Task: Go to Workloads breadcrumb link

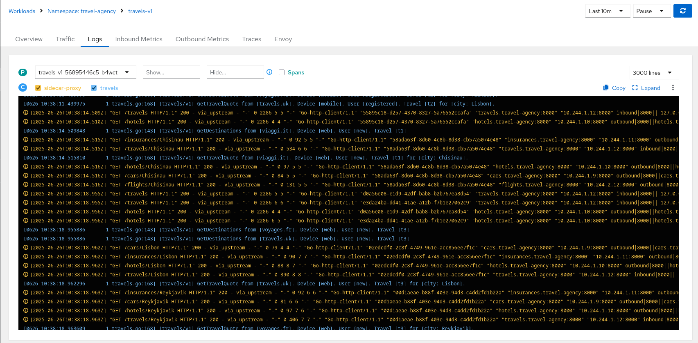Action: pyautogui.click(x=22, y=11)
